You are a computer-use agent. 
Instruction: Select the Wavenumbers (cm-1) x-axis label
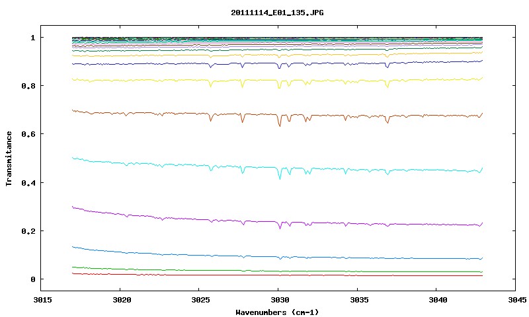click(x=277, y=312)
